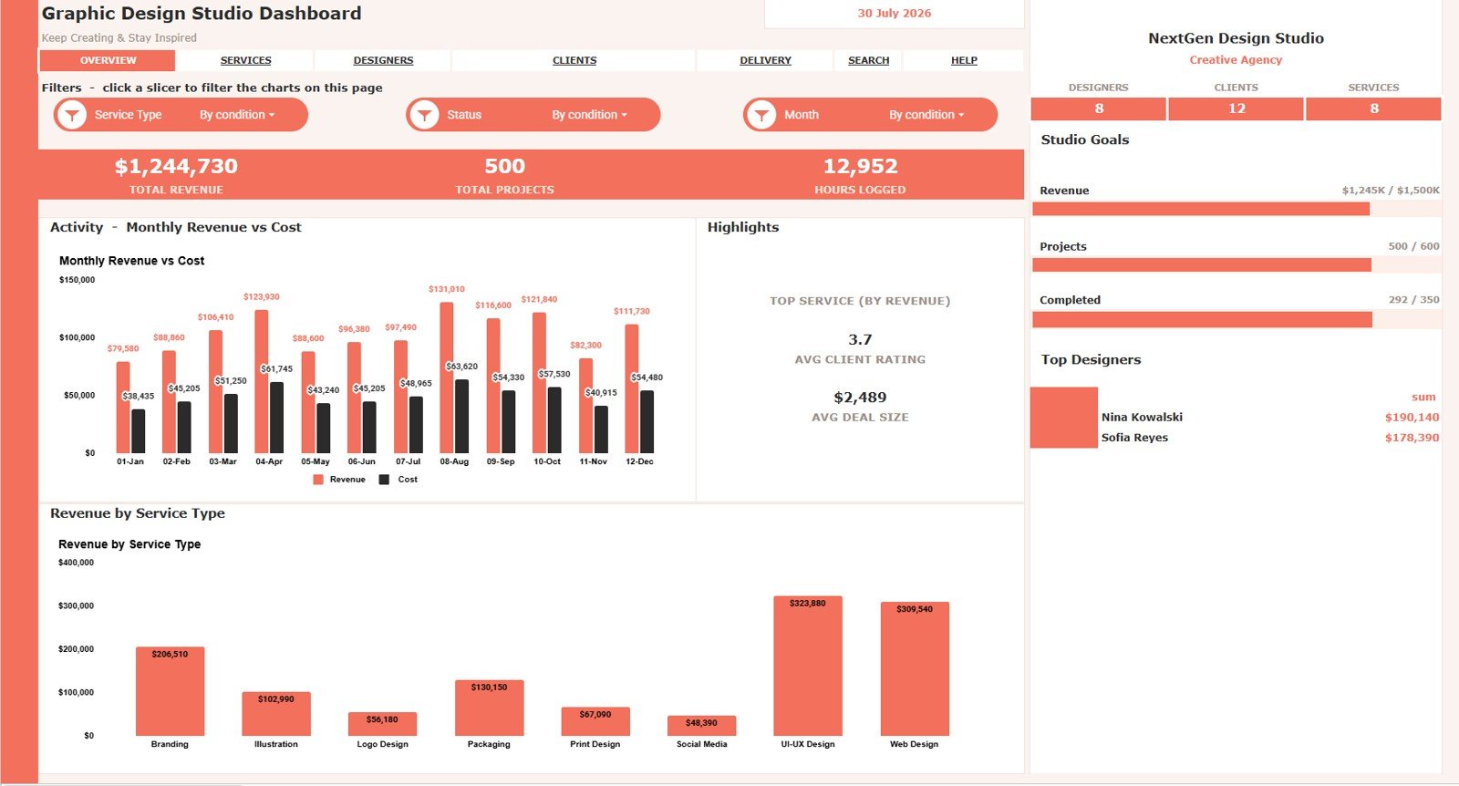Click the 'TOP SERVICE (BY REVENUE)' label
The image size is (1459, 786).
coord(860,301)
